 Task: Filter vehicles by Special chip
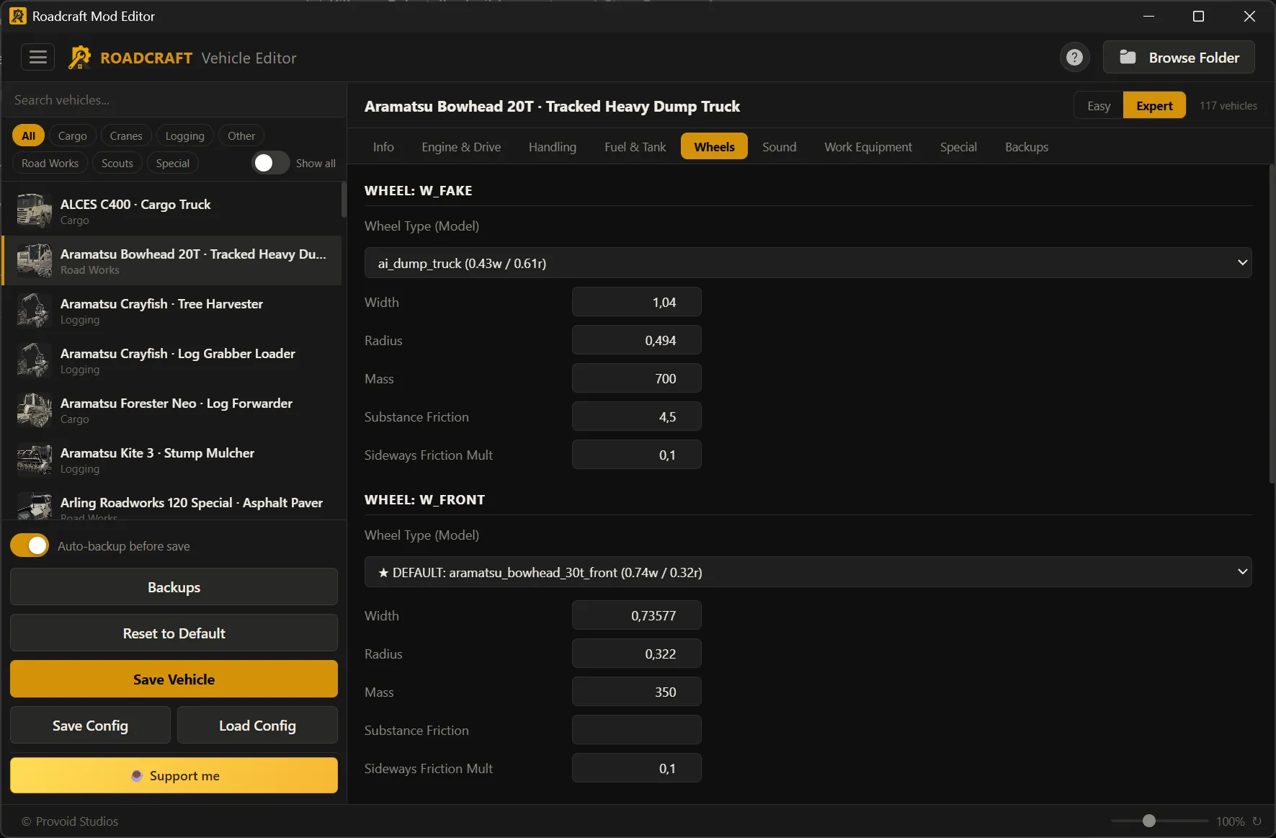[173, 163]
